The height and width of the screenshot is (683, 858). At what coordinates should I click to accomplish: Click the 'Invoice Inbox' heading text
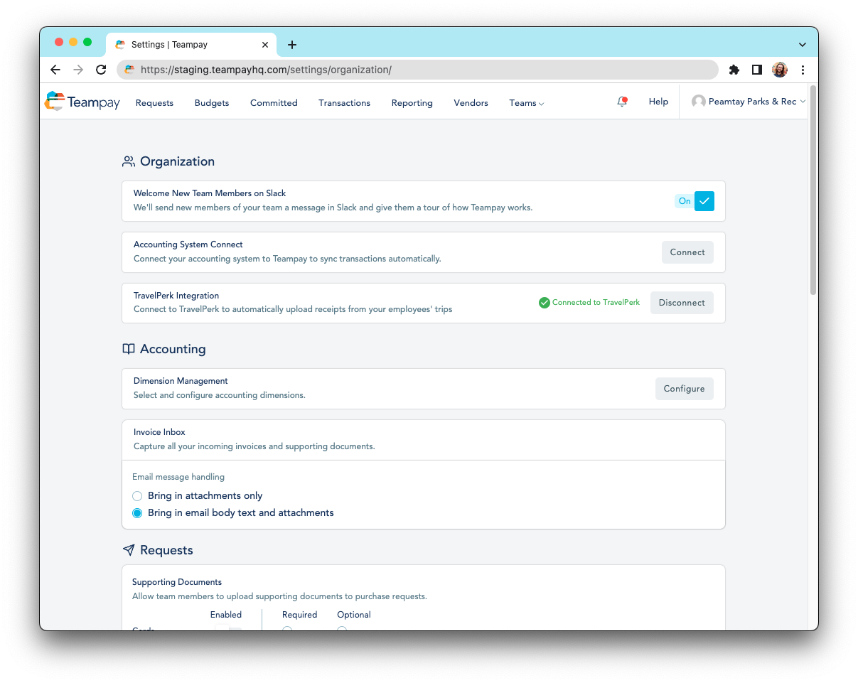[x=159, y=432]
